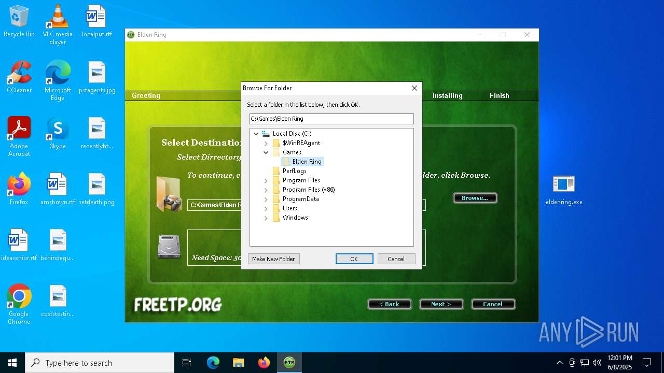The image size is (664, 373).
Task: Open VLC media player desktop shortcut
Action: click(58, 25)
